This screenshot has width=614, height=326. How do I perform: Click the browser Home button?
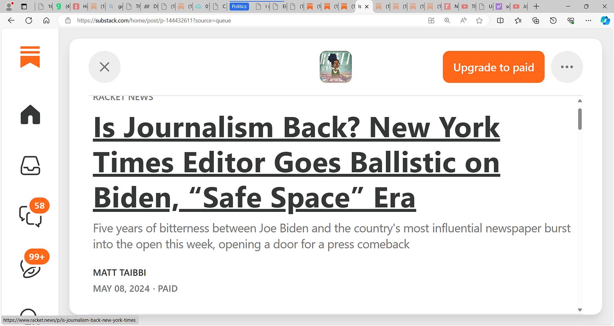(x=46, y=20)
